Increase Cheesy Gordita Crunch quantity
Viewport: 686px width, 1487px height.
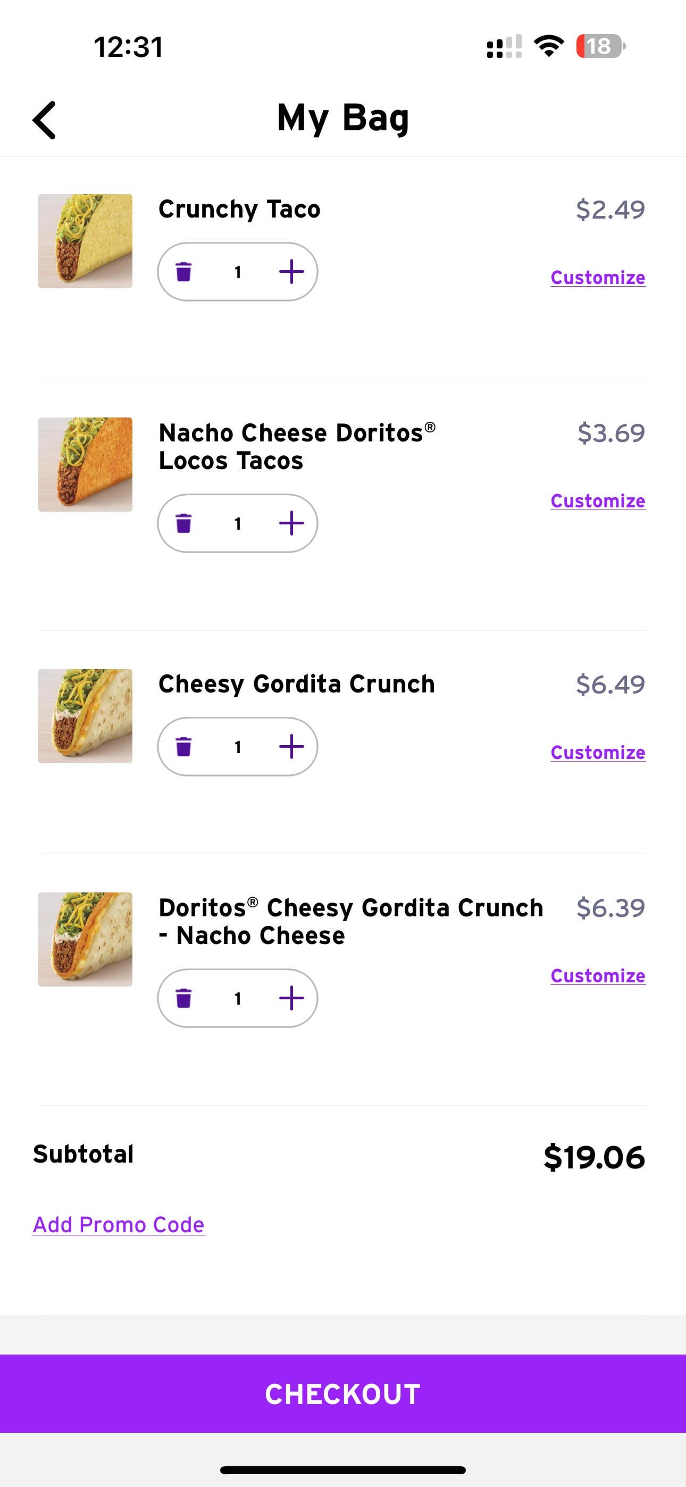[x=291, y=746]
